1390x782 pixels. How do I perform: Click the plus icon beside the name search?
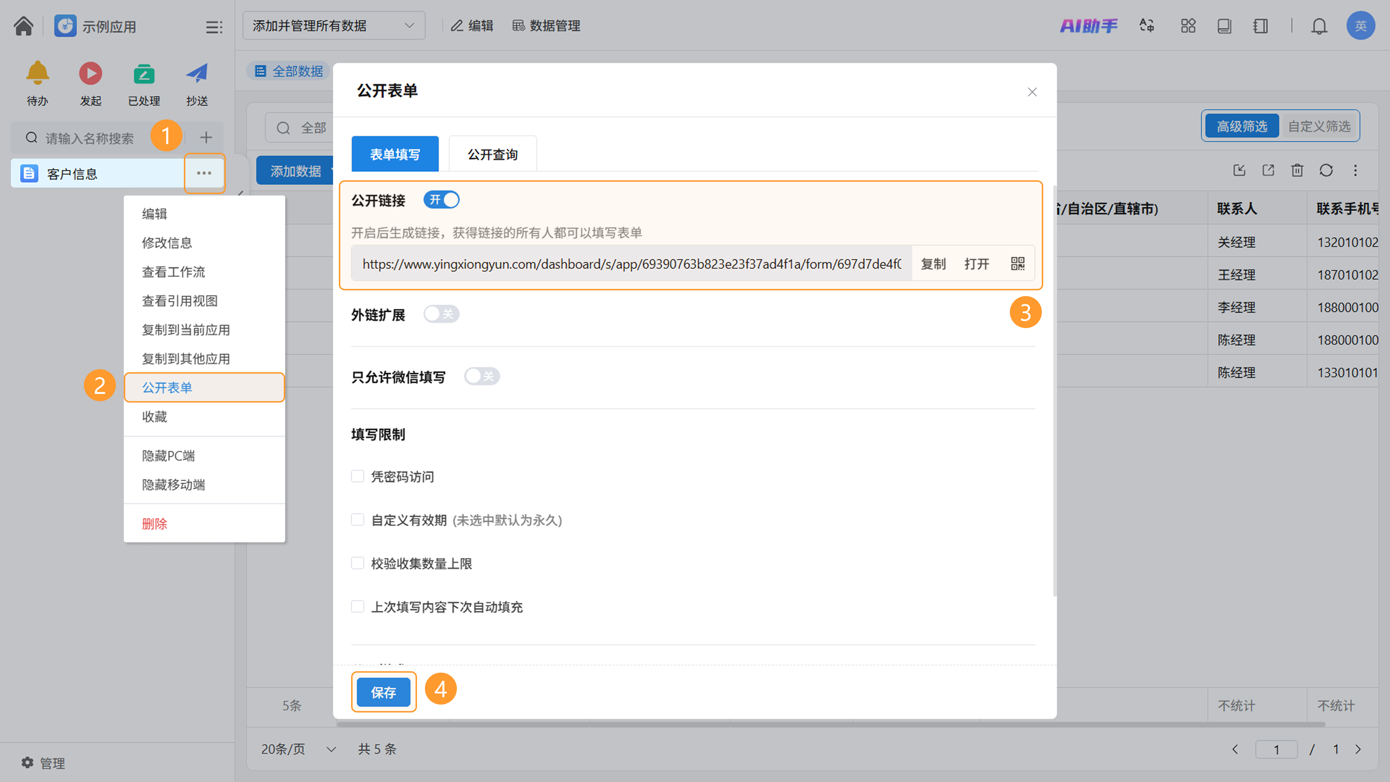(206, 138)
